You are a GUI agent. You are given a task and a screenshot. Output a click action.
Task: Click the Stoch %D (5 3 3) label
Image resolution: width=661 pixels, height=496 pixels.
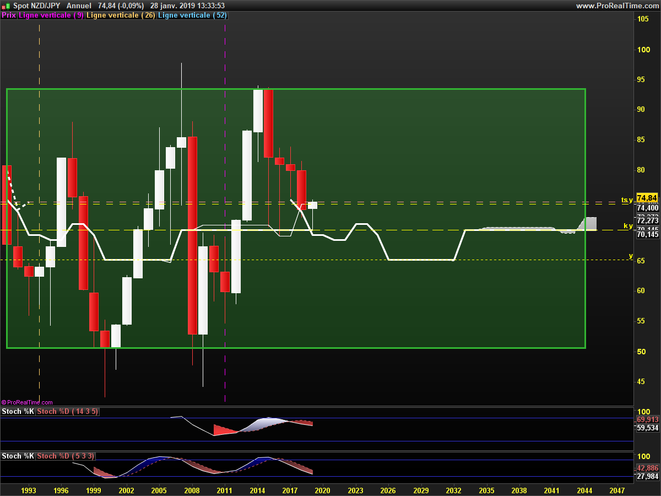[x=66, y=456]
